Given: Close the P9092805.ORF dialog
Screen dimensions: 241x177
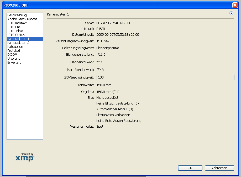Looking at the screenshot, I should [x=235, y=5].
